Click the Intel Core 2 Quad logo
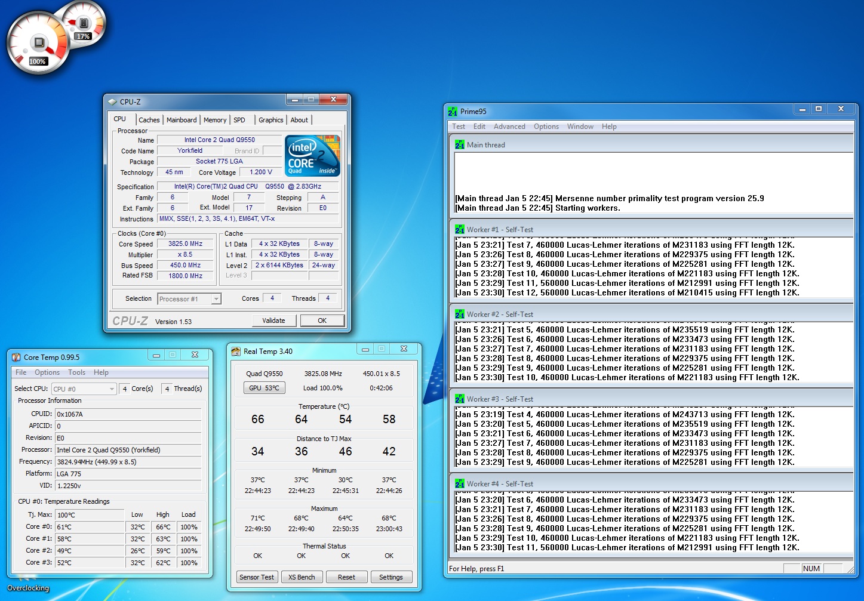 312,156
